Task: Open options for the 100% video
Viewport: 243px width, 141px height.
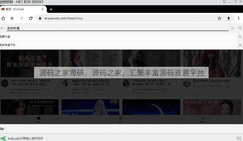Action: [x=55, y=82]
